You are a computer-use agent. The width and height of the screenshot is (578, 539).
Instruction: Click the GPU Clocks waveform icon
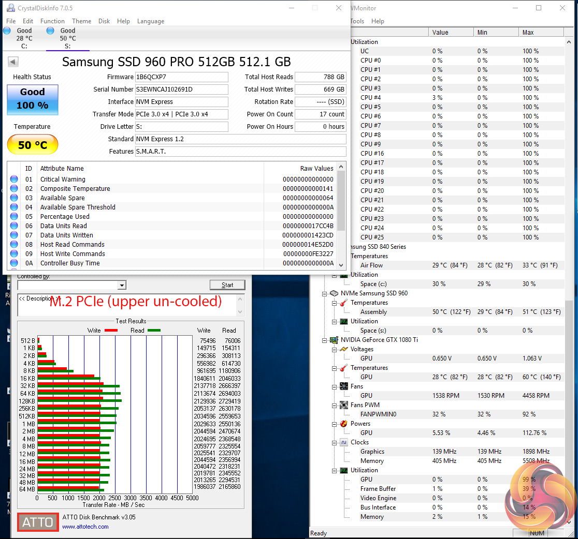(343, 442)
